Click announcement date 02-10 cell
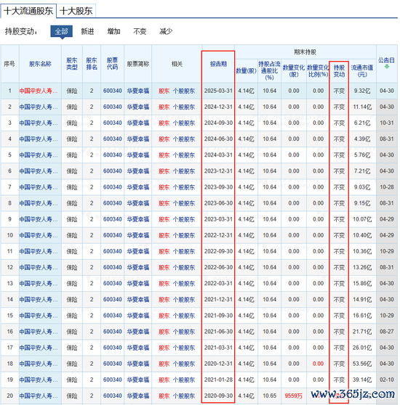The width and height of the screenshot is (400, 405). [x=387, y=380]
